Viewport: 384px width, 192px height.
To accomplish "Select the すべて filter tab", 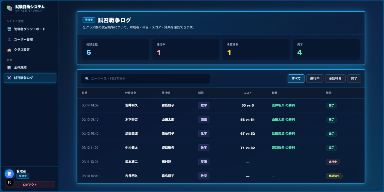I will [296, 79].
